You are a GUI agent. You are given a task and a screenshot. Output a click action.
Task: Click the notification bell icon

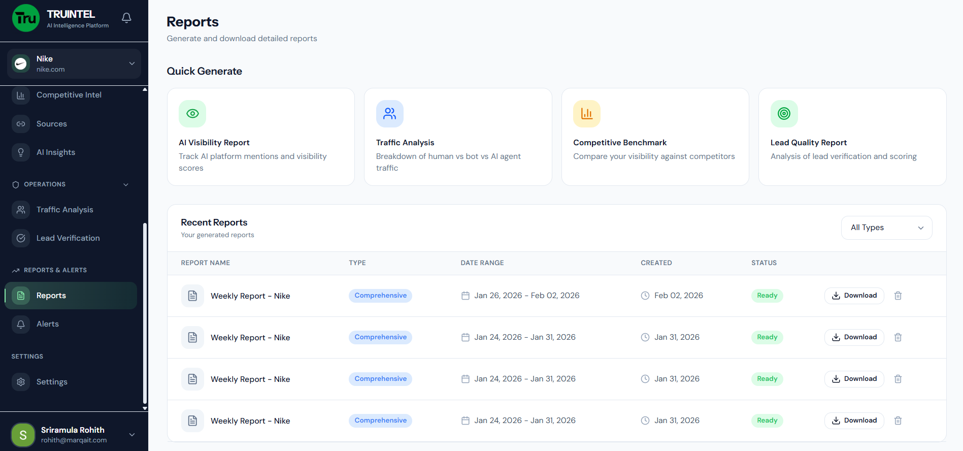pyautogui.click(x=126, y=18)
